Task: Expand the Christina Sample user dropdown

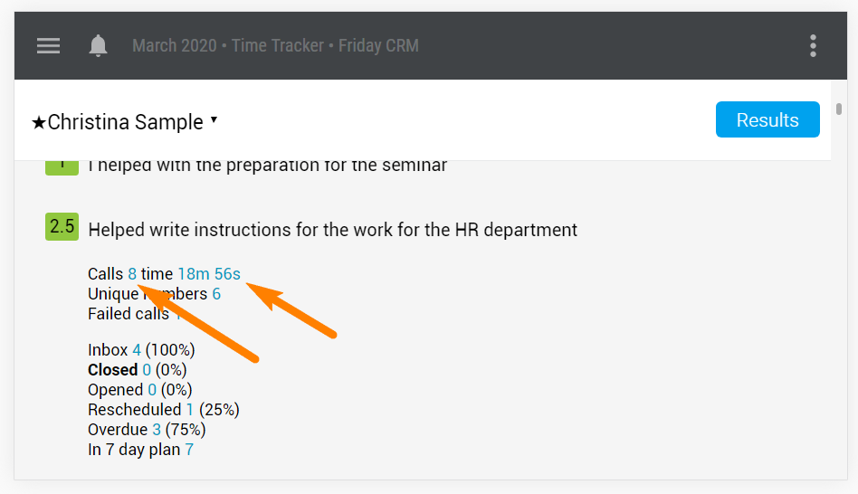Action: click(214, 119)
